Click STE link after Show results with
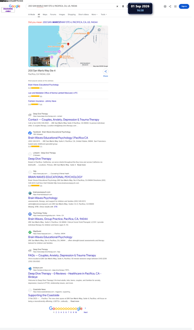Screen dimensions: 194x330 55,207
